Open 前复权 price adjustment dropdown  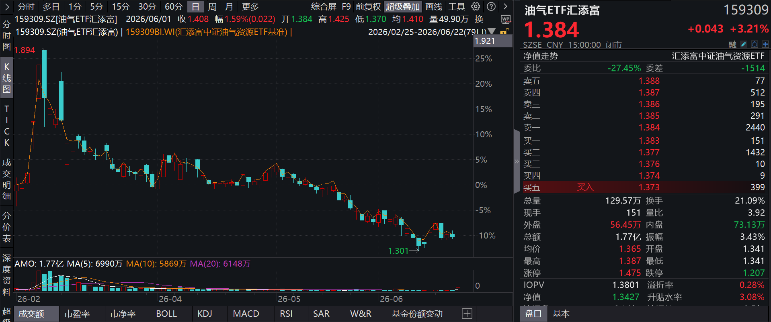coord(368,6)
